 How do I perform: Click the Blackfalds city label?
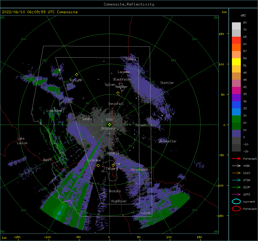122,79
